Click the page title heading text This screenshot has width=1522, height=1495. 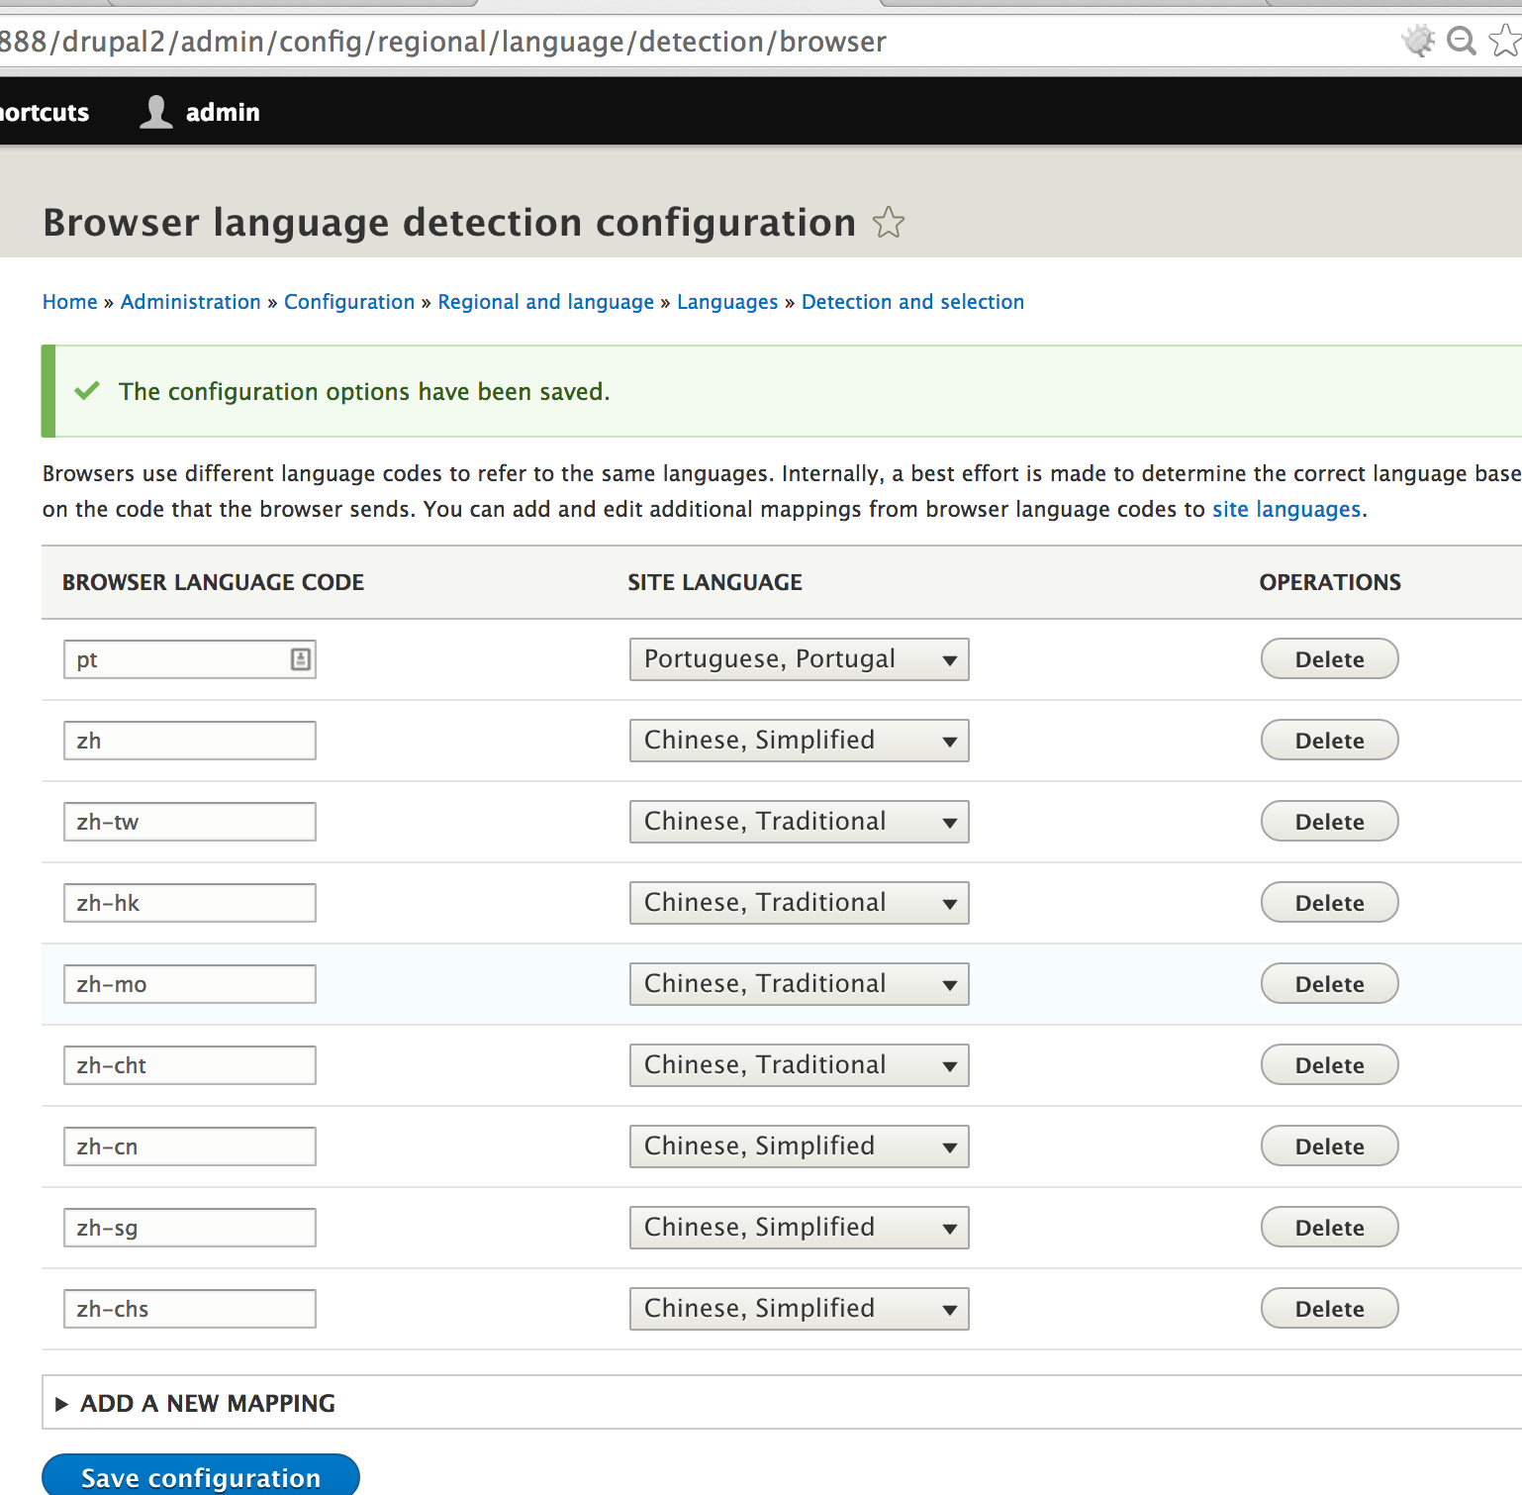449,223
